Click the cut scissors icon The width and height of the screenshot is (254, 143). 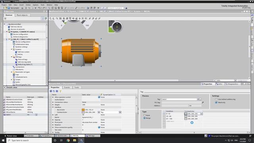[x=26, y=8]
